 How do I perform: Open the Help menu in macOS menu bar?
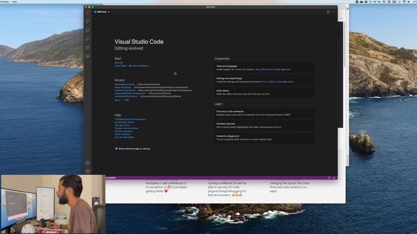[x=14, y=1]
